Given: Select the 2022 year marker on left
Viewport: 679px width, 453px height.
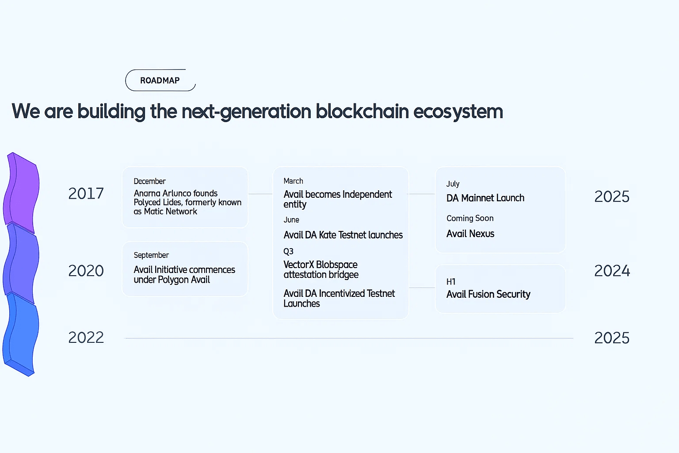Looking at the screenshot, I should pyautogui.click(x=86, y=338).
